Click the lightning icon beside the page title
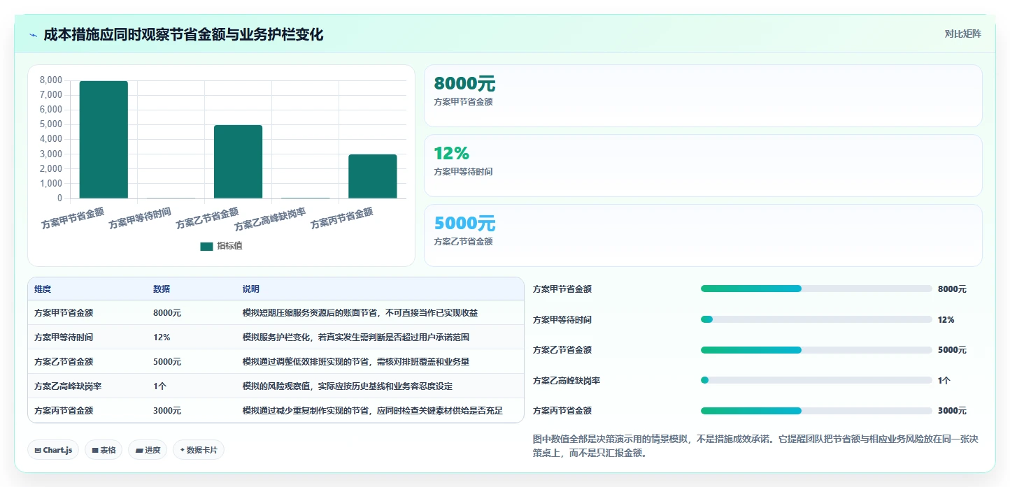Viewport: 1010px width, 487px height. pos(34,35)
